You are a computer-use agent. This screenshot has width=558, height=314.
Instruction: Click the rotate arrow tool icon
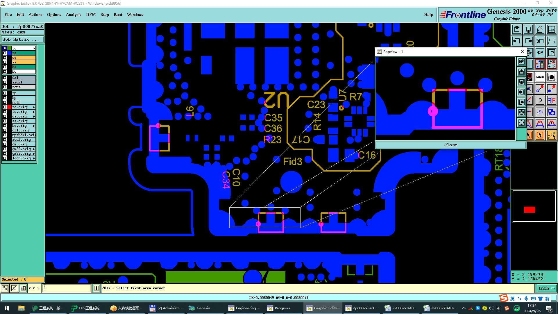click(540, 100)
